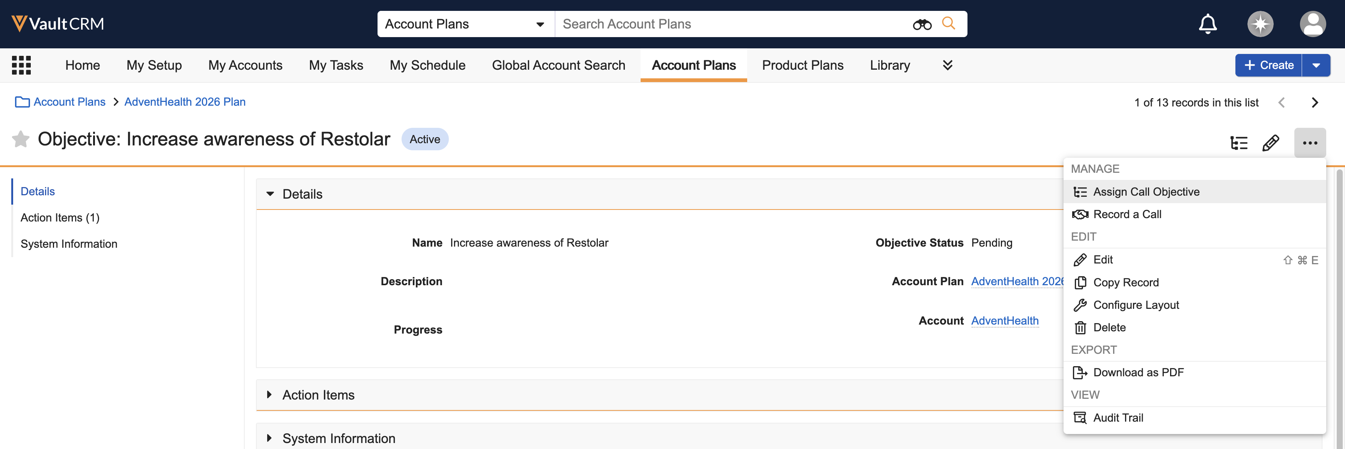Open the notifications bell

[1207, 24]
